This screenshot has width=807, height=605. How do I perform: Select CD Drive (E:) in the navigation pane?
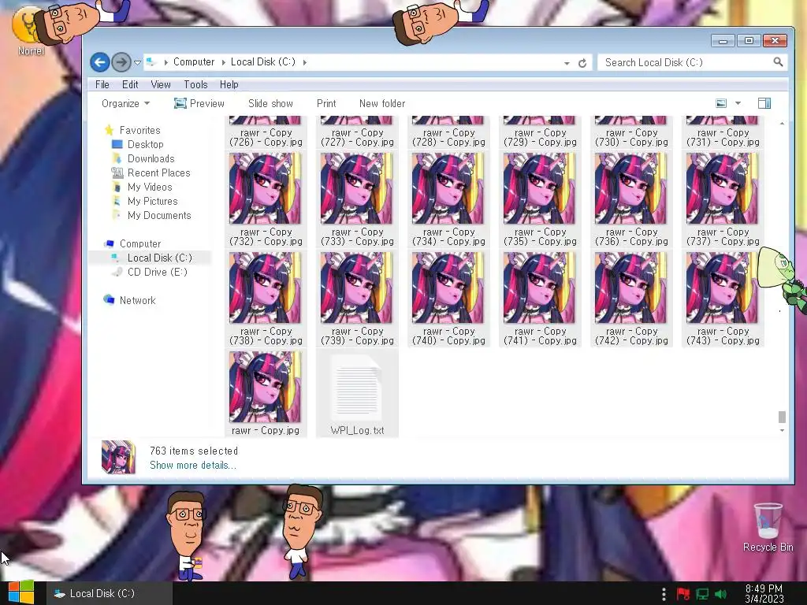(x=158, y=272)
